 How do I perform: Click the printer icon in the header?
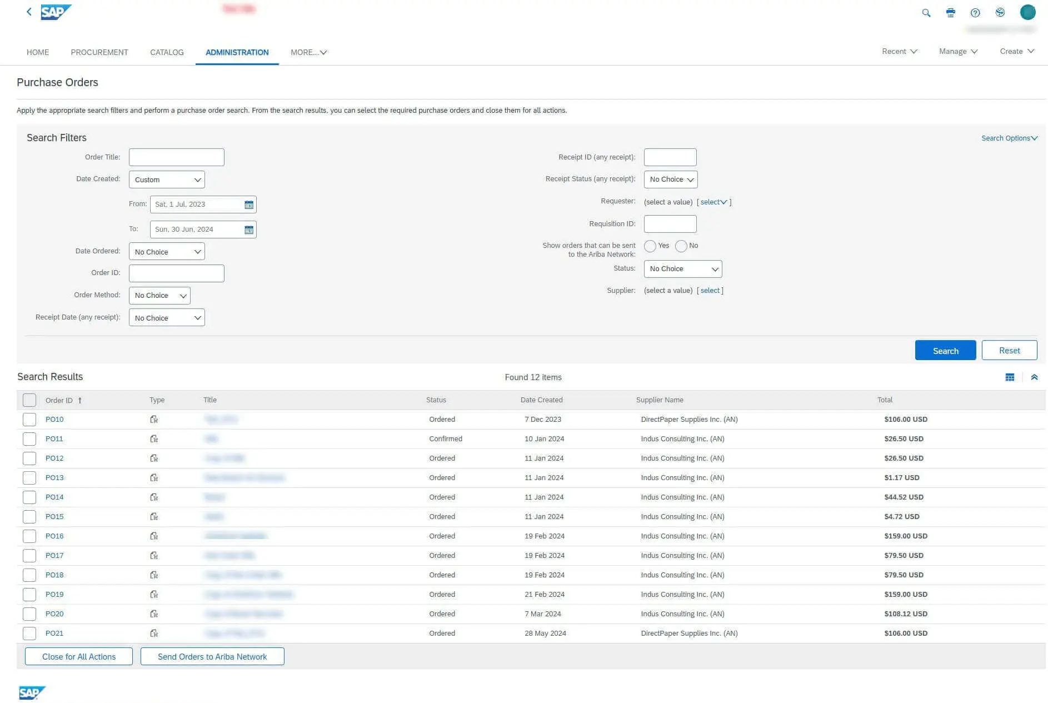(951, 13)
